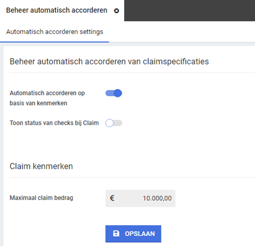
Task: Click the blue knob of the enabled switch
Action: coord(118,93)
